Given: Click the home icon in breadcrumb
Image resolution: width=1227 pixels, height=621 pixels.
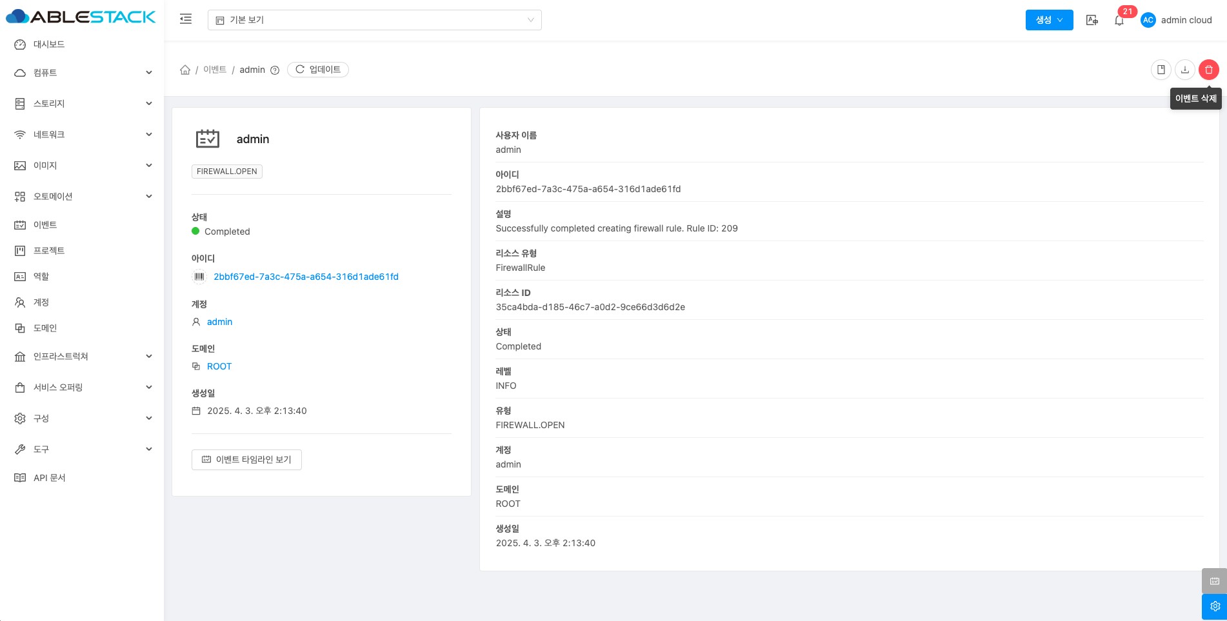Looking at the screenshot, I should 185,70.
